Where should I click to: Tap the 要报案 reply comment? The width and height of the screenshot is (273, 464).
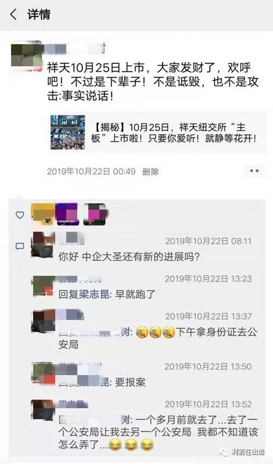coord(102,383)
